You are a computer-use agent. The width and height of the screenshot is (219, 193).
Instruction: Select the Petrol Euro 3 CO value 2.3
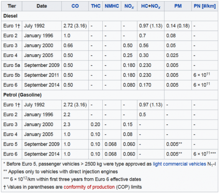coord(67,124)
